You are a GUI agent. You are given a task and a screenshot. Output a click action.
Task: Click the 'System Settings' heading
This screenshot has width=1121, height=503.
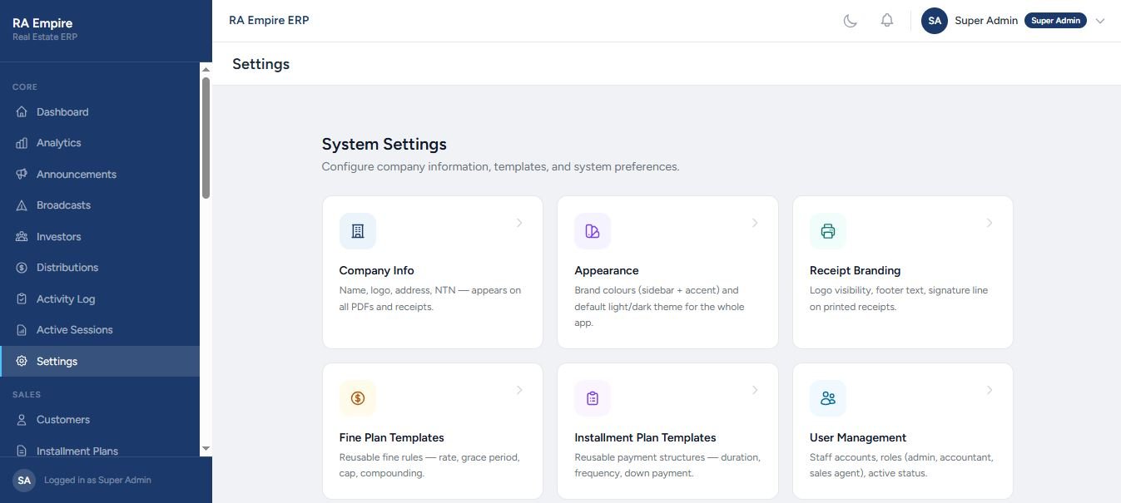point(384,144)
